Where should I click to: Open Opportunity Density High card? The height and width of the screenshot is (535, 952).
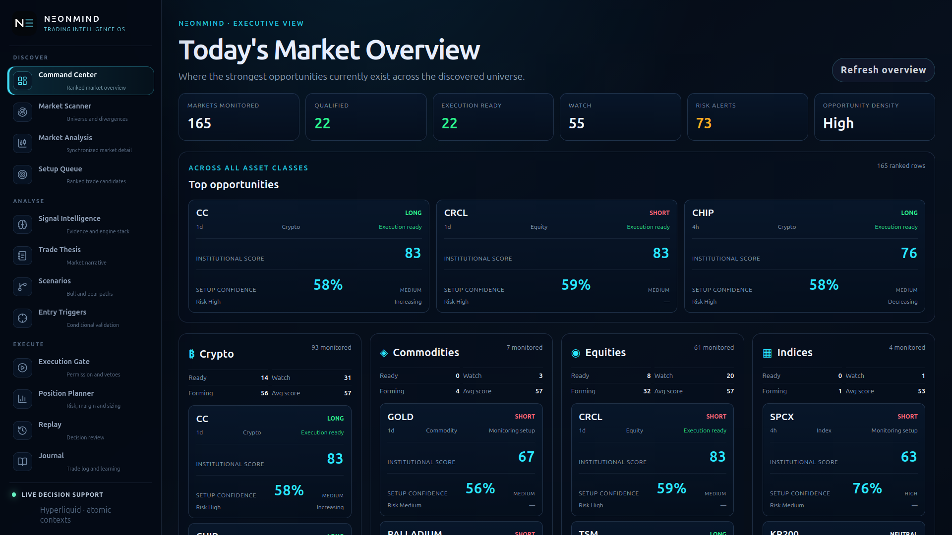coord(875,117)
